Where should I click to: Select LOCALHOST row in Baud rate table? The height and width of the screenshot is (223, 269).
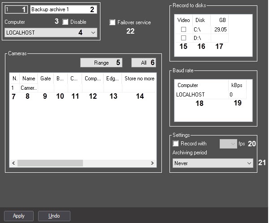[211, 94]
